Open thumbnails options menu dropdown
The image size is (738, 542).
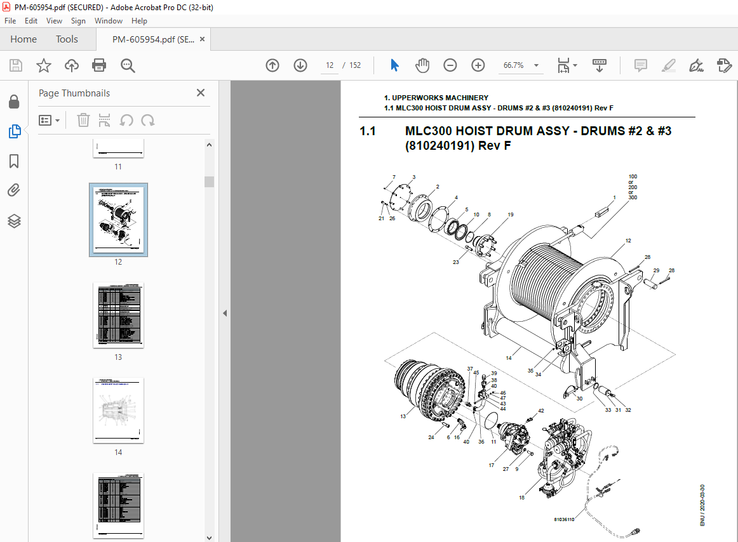49,121
